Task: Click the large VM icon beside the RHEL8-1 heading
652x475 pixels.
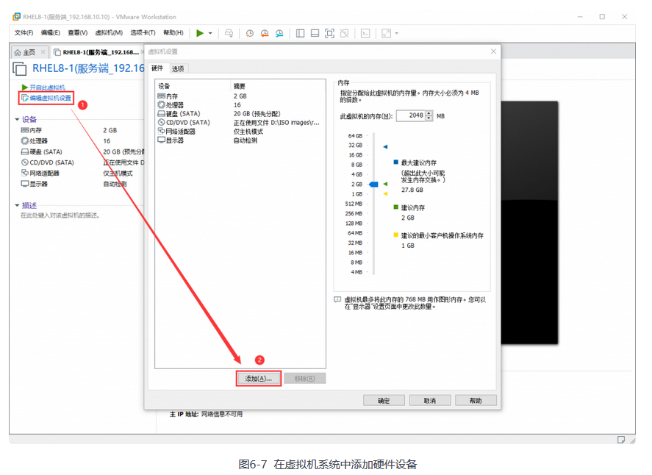Action: (x=20, y=68)
